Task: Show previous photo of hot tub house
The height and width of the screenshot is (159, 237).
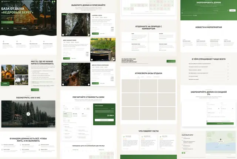Action: coord(92,60)
